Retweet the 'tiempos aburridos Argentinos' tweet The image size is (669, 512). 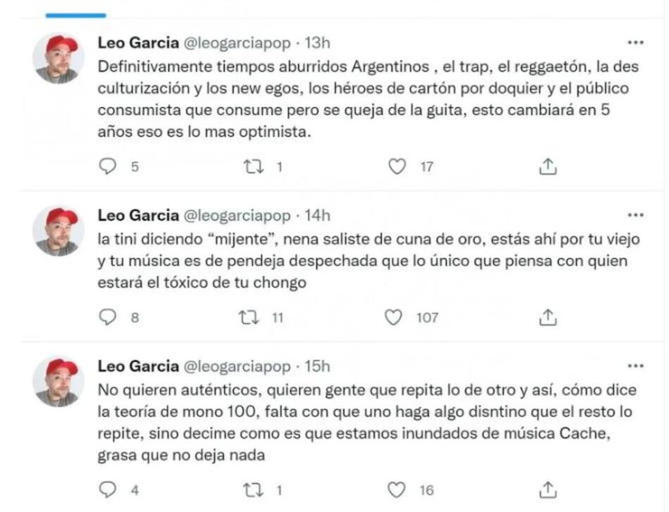coord(252,167)
